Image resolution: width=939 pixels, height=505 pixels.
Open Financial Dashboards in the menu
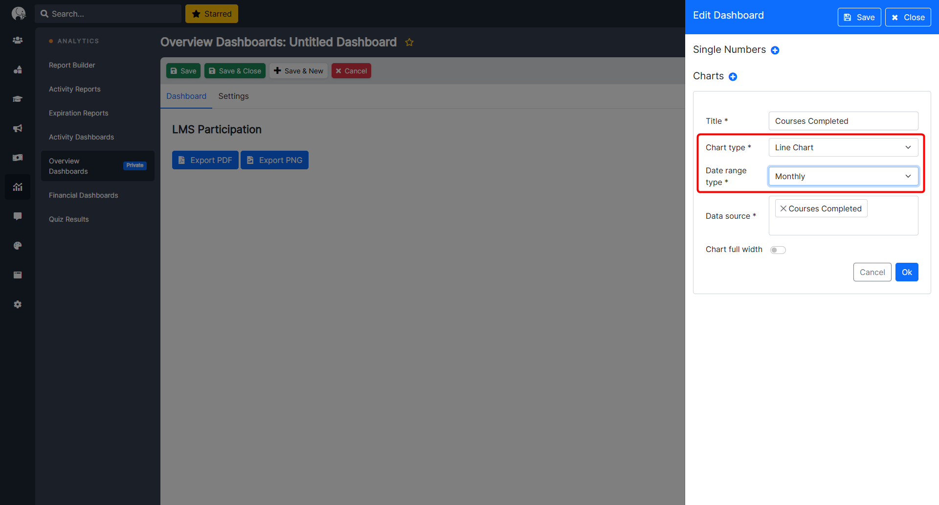[x=84, y=195]
